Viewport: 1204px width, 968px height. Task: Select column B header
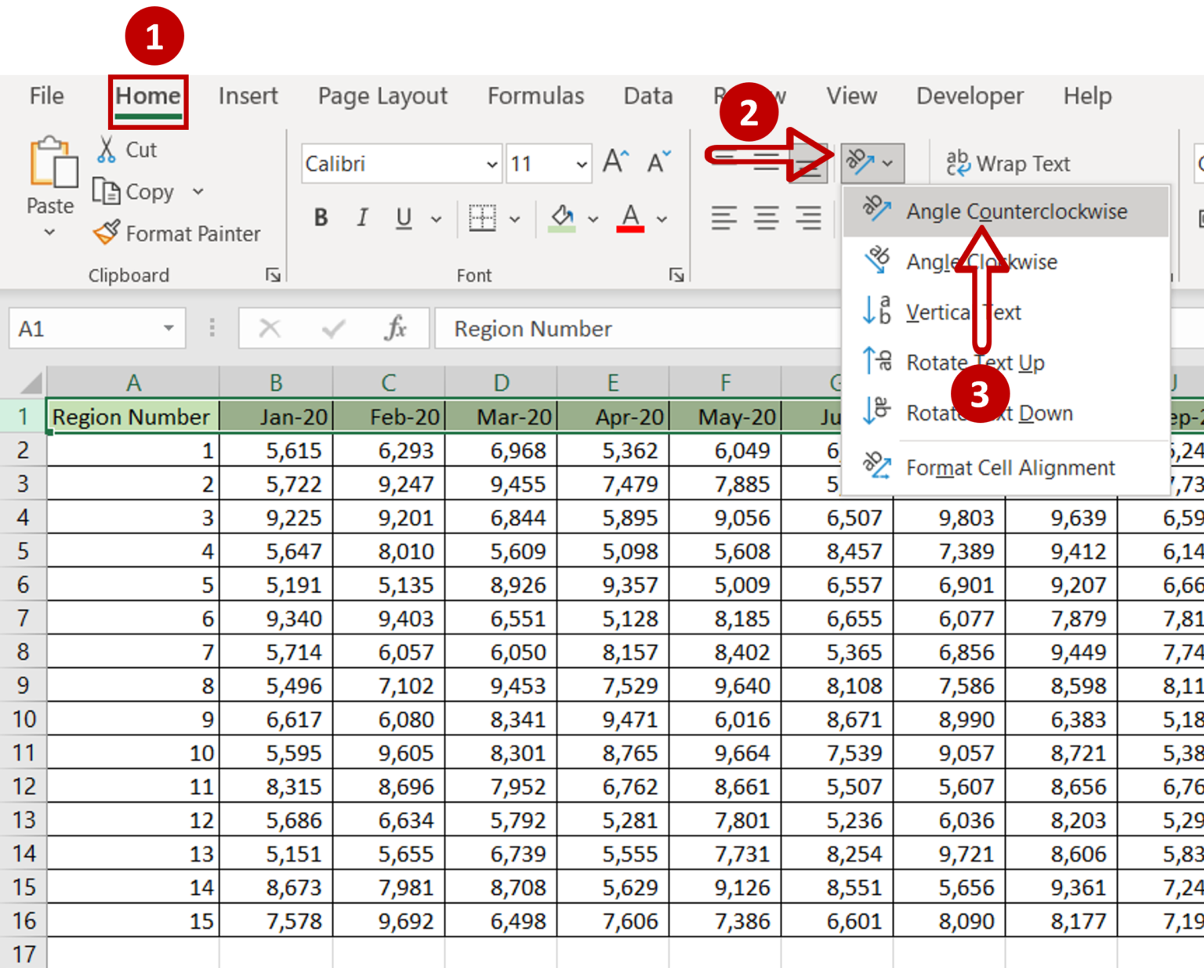point(276,383)
